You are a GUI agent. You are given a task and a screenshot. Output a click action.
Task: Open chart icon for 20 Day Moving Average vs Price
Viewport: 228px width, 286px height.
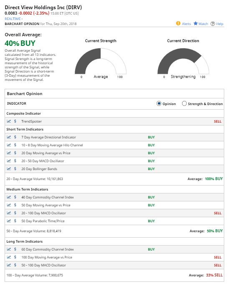(9, 153)
